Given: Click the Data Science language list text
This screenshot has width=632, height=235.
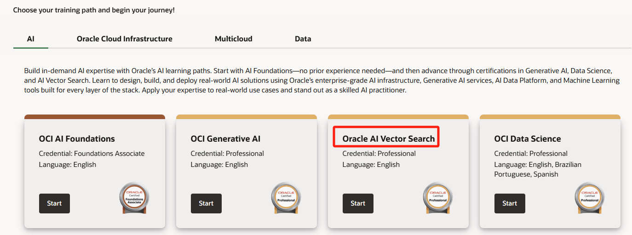Looking at the screenshot, I should click(538, 169).
